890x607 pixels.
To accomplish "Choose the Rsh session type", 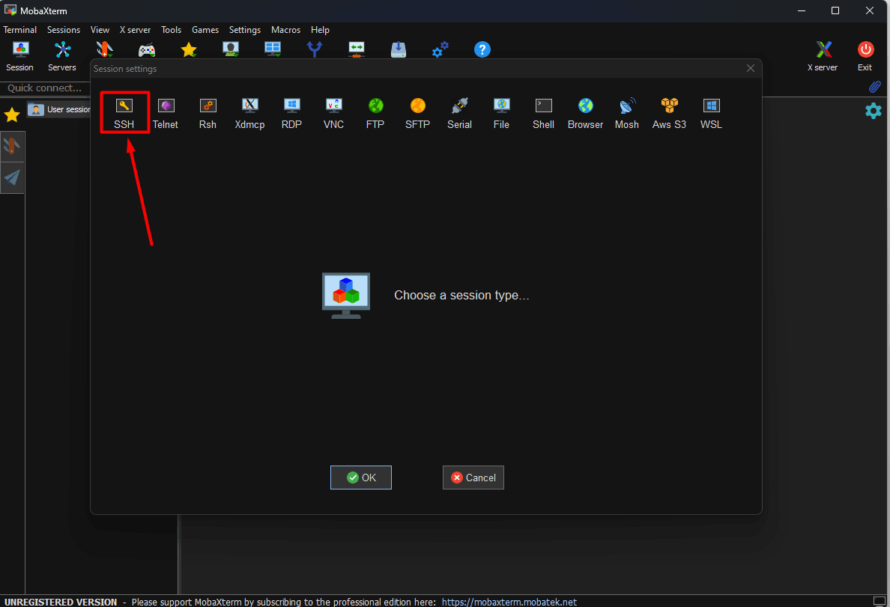I will click(x=208, y=113).
